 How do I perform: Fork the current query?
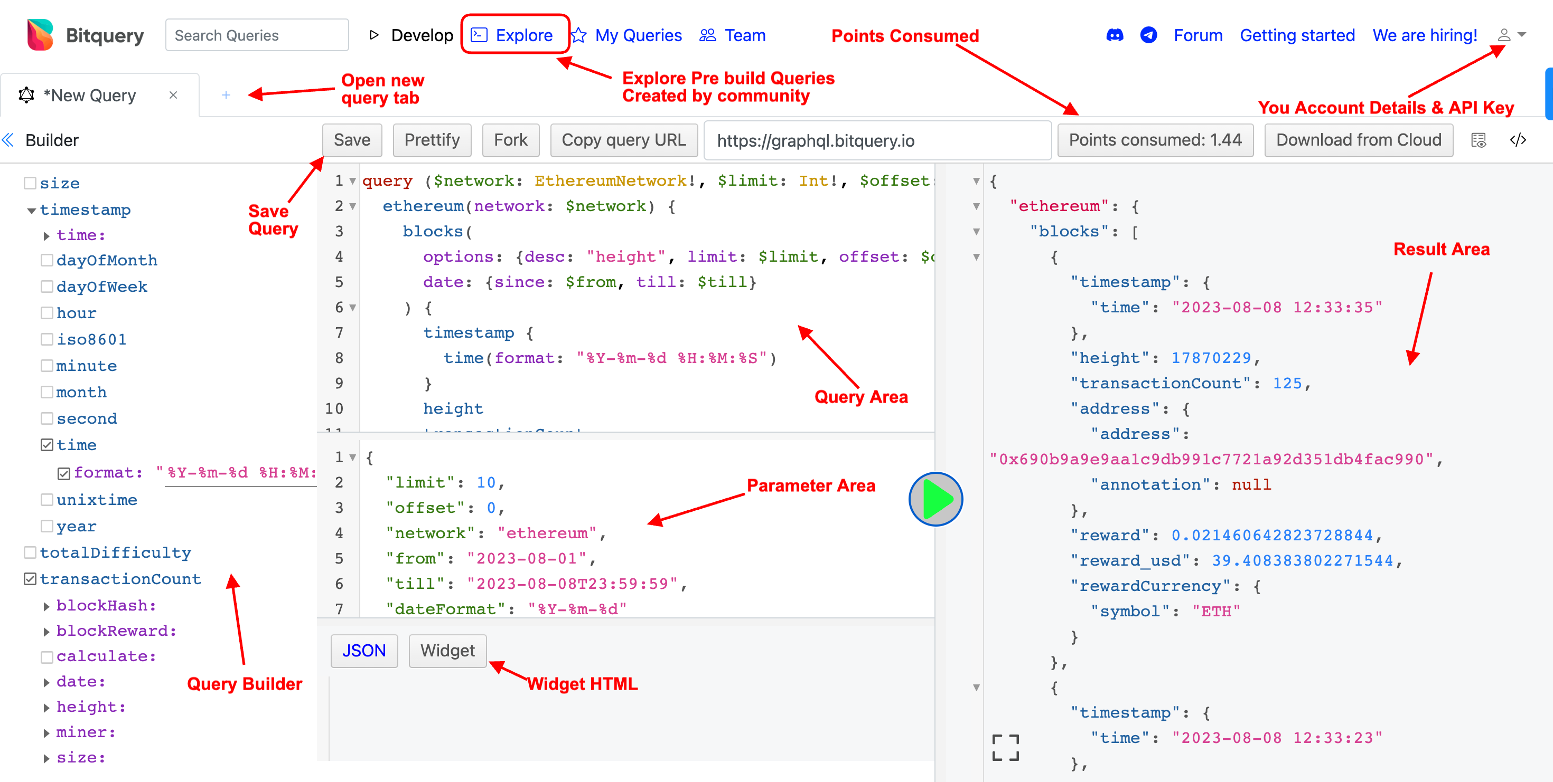511,140
